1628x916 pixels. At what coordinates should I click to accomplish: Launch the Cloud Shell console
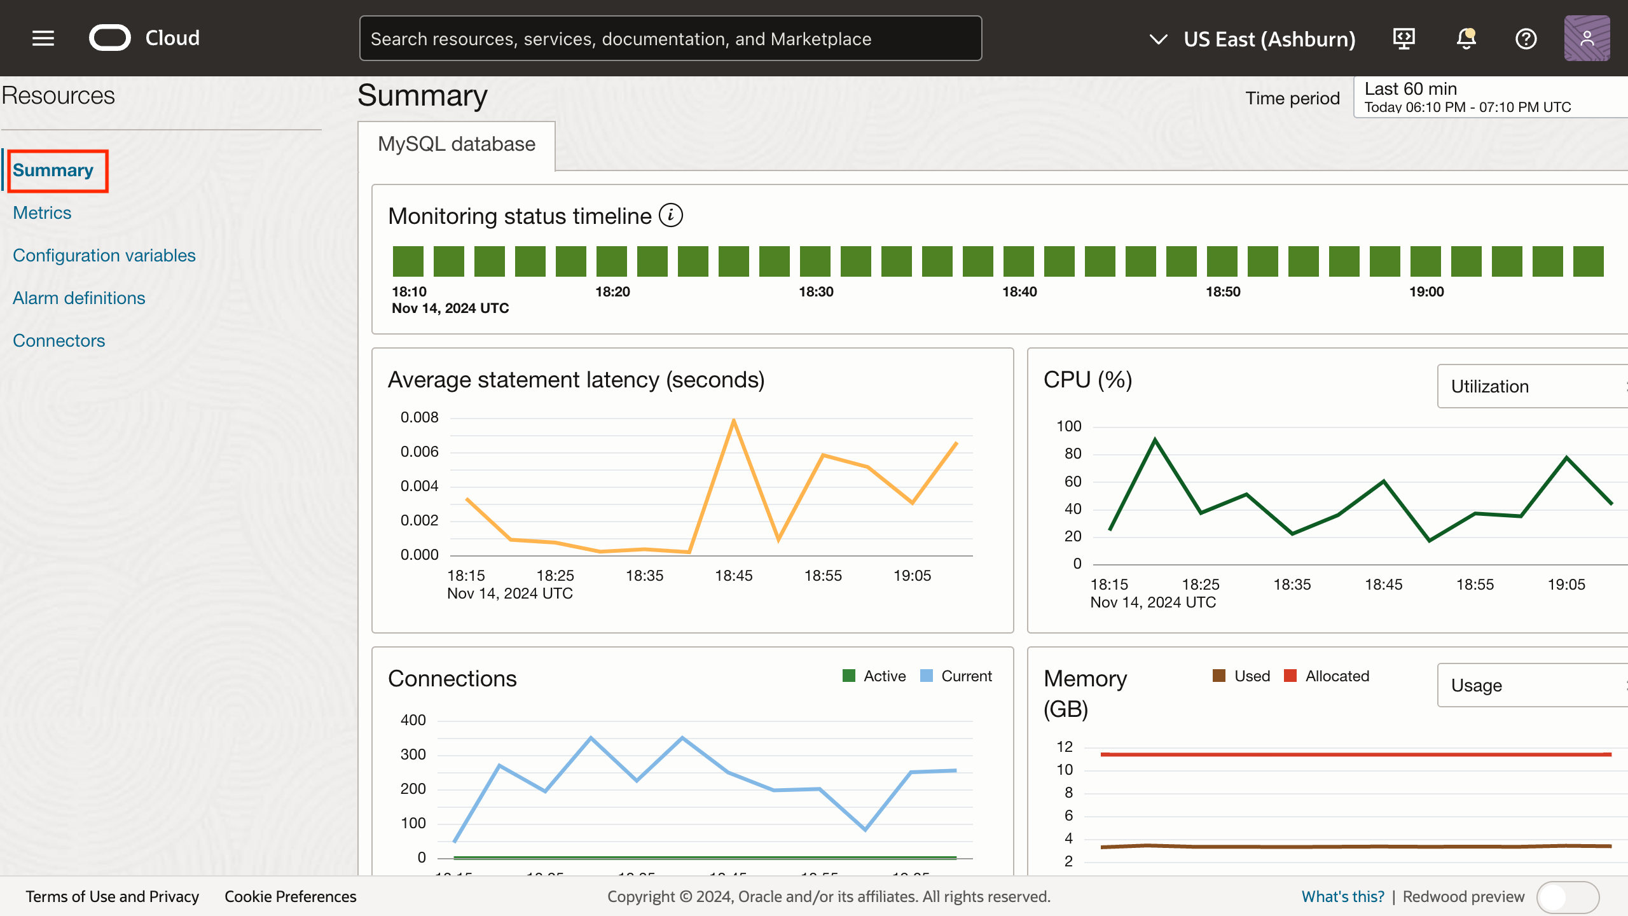(1404, 38)
